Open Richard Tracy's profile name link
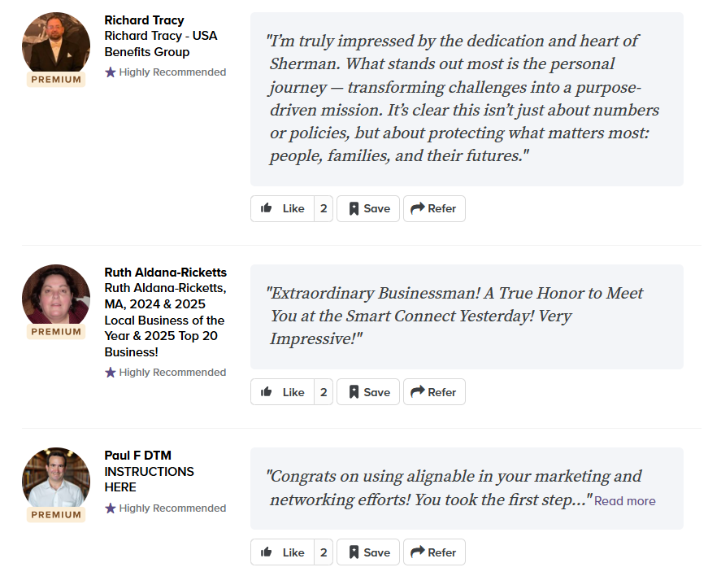Screen dimensions: 708x576 [x=145, y=20]
